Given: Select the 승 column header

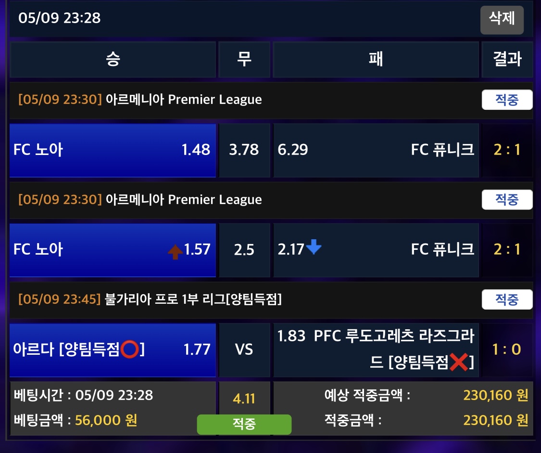Looking at the screenshot, I should [x=113, y=59].
